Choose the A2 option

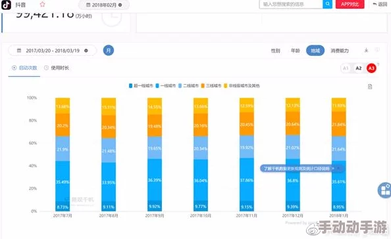(359, 68)
